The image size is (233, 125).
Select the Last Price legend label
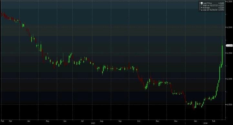[x=207, y=3]
